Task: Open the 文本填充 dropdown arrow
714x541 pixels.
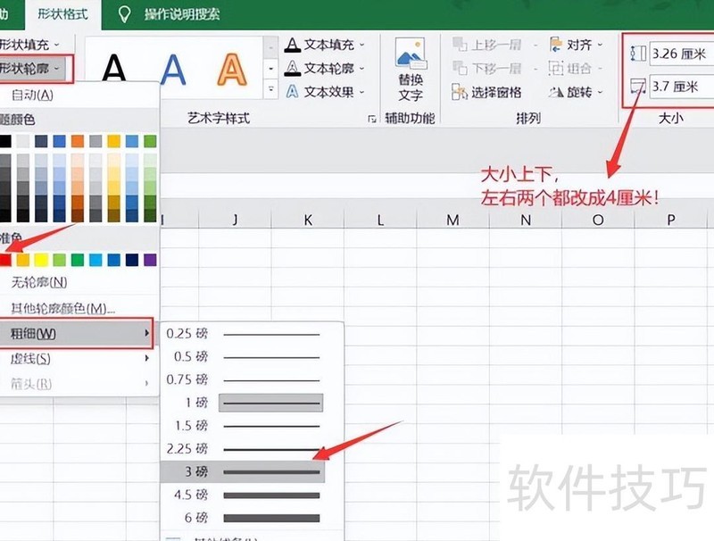Action: click(x=362, y=45)
